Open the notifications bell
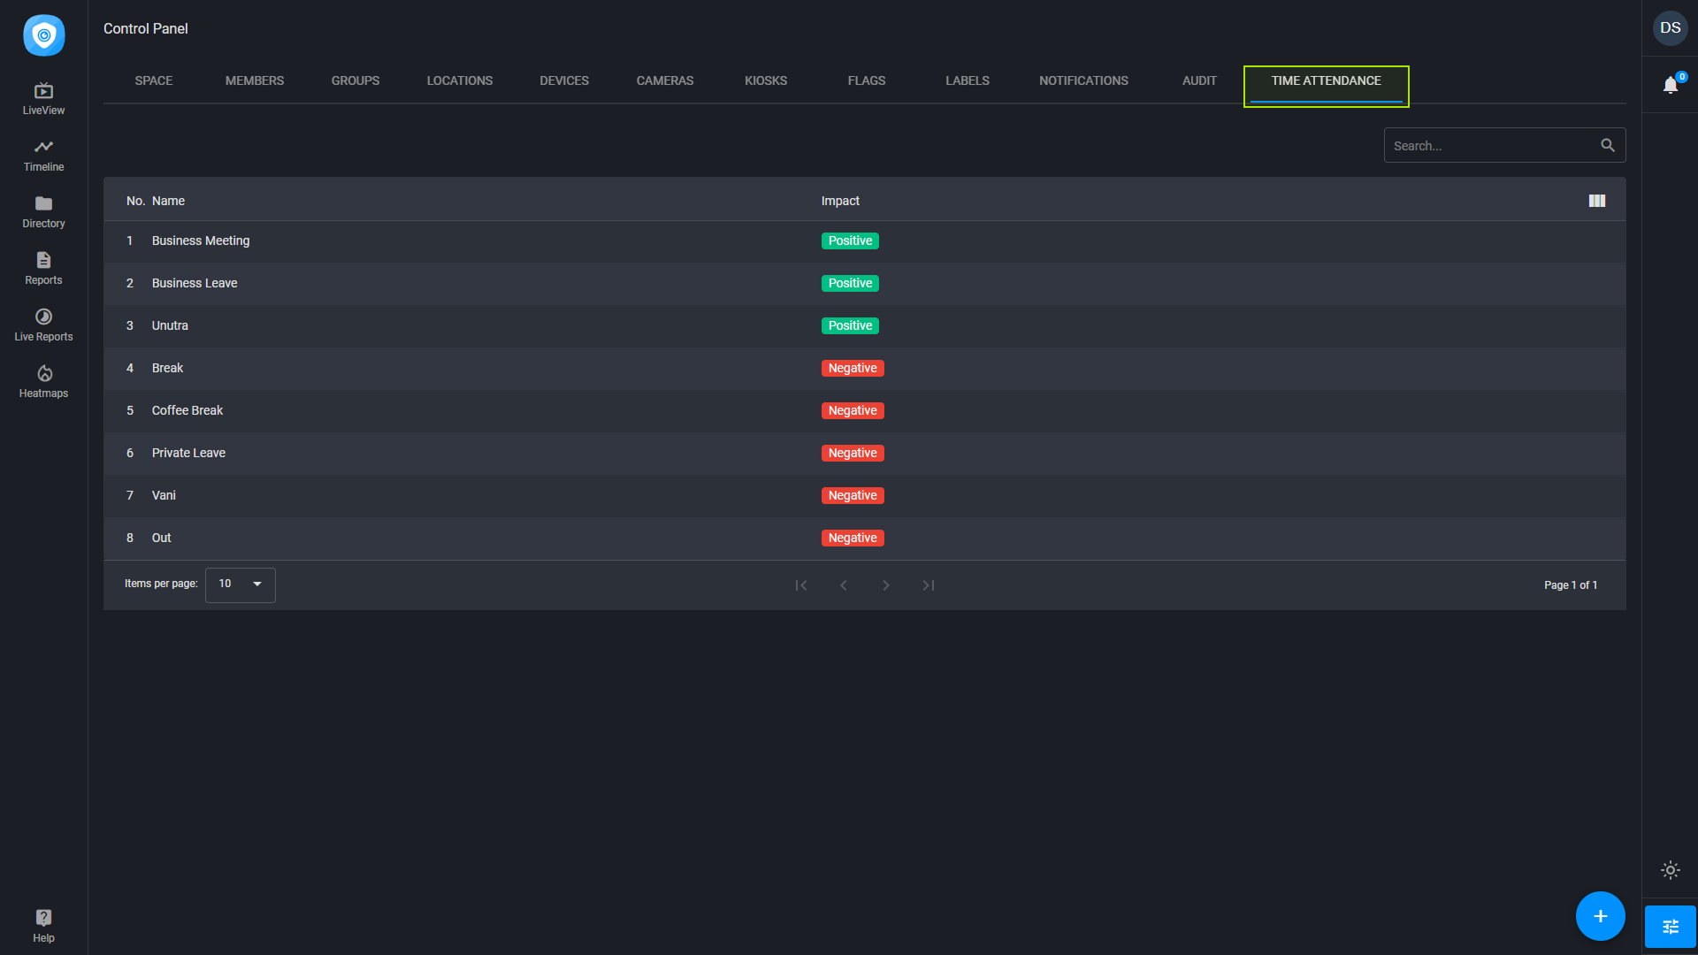The height and width of the screenshot is (955, 1698). click(x=1671, y=86)
